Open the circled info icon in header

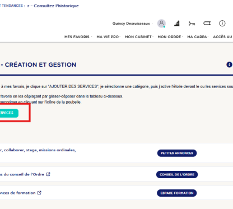pos(222,24)
